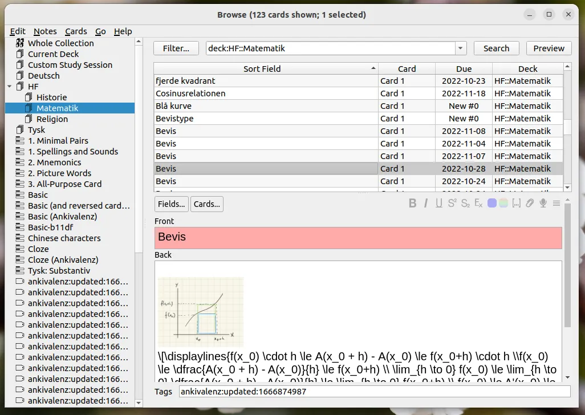
Task: Click the Preview button
Action: (x=549, y=48)
